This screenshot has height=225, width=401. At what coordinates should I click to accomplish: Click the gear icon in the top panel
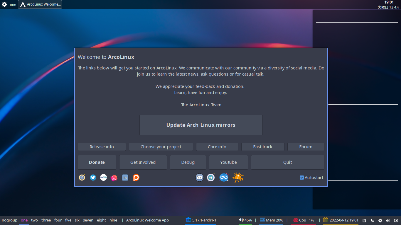[x=4, y=4]
